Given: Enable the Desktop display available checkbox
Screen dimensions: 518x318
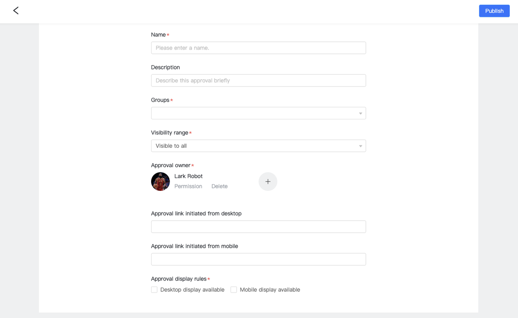Looking at the screenshot, I should [x=154, y=290].
